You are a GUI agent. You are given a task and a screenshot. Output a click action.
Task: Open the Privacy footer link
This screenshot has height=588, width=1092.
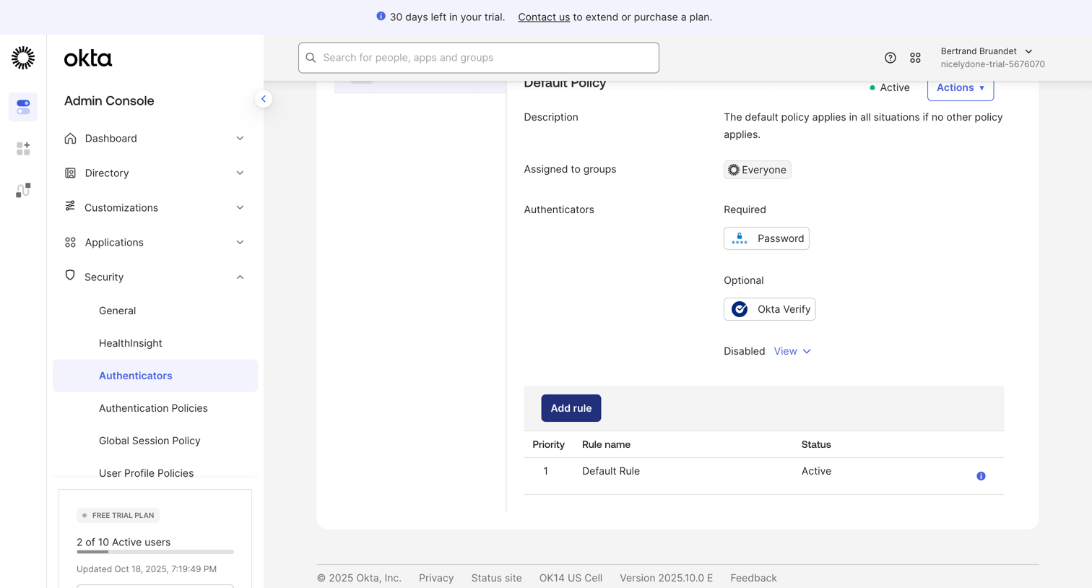[x=436, y=578]
